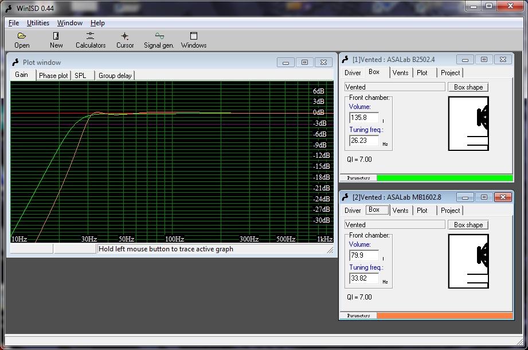Click the speaker box diagram for ASALab B2502.4
528x350 pixels.
pyautogui.click(x=468, y=123)
